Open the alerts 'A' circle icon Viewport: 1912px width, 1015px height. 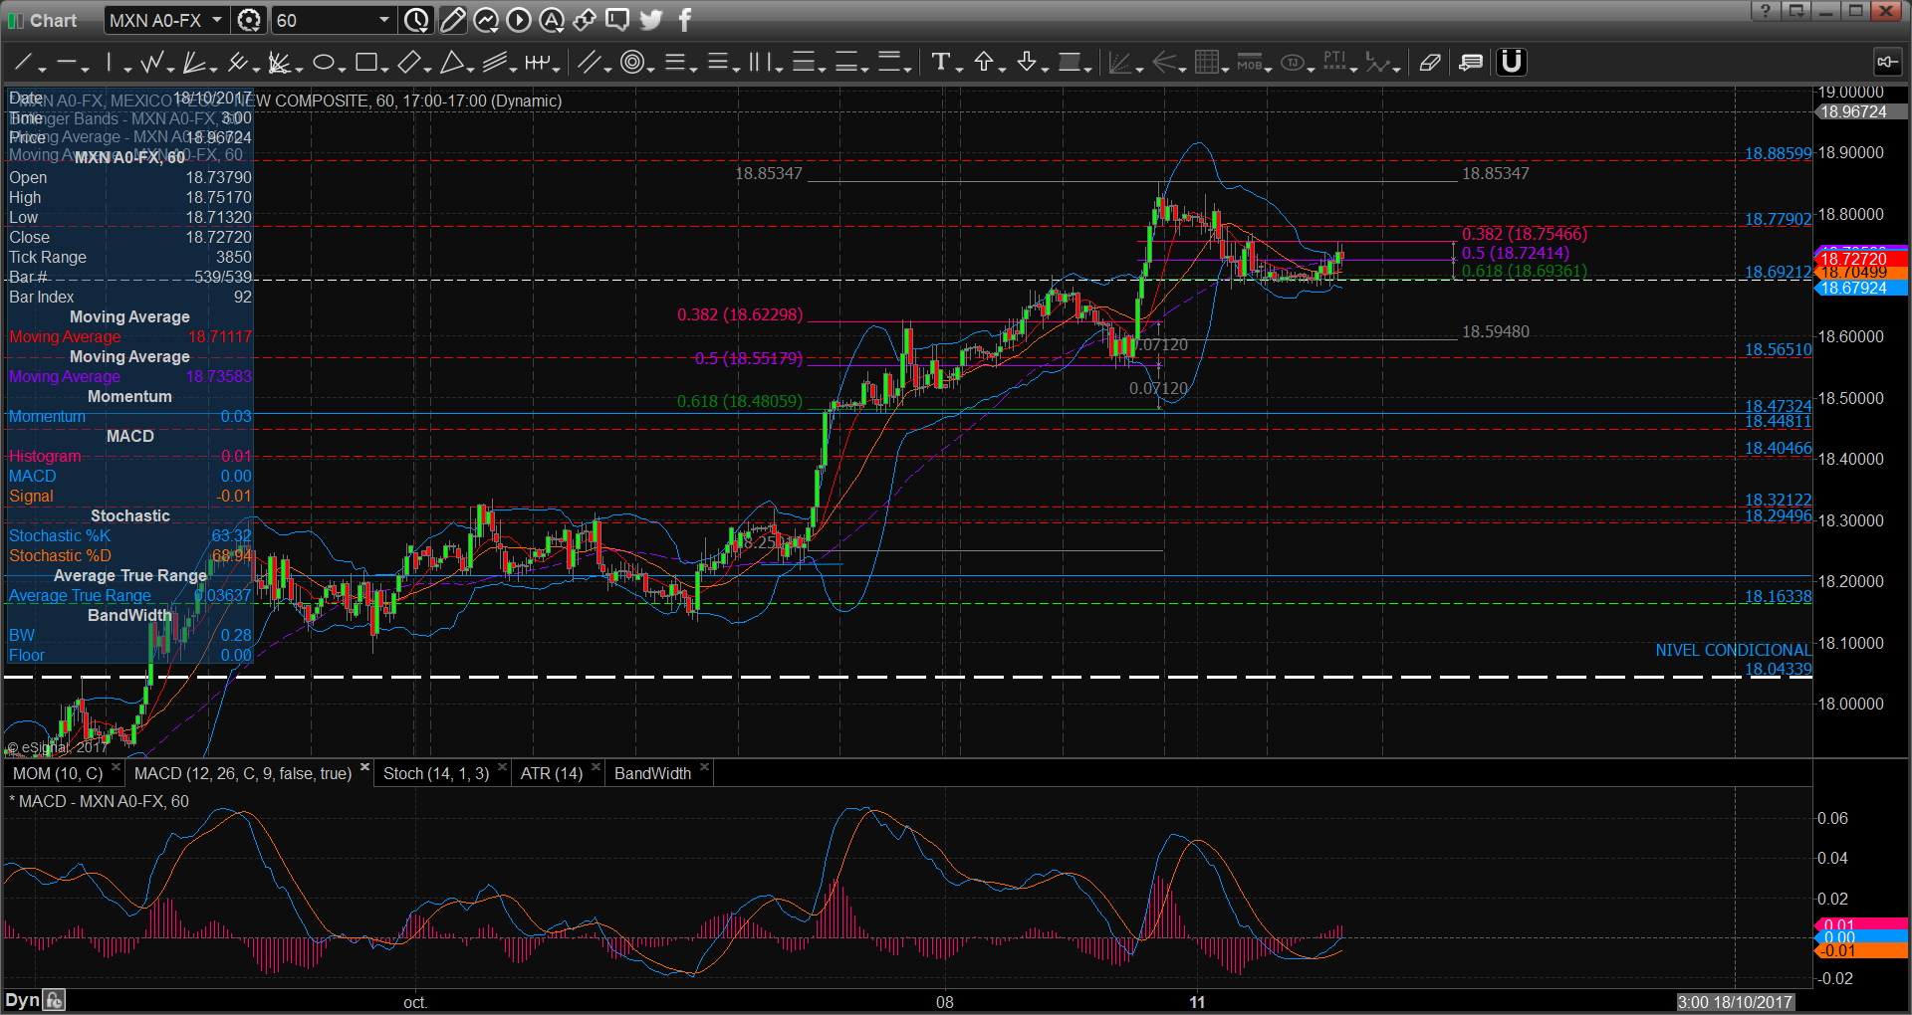point(552,20)
